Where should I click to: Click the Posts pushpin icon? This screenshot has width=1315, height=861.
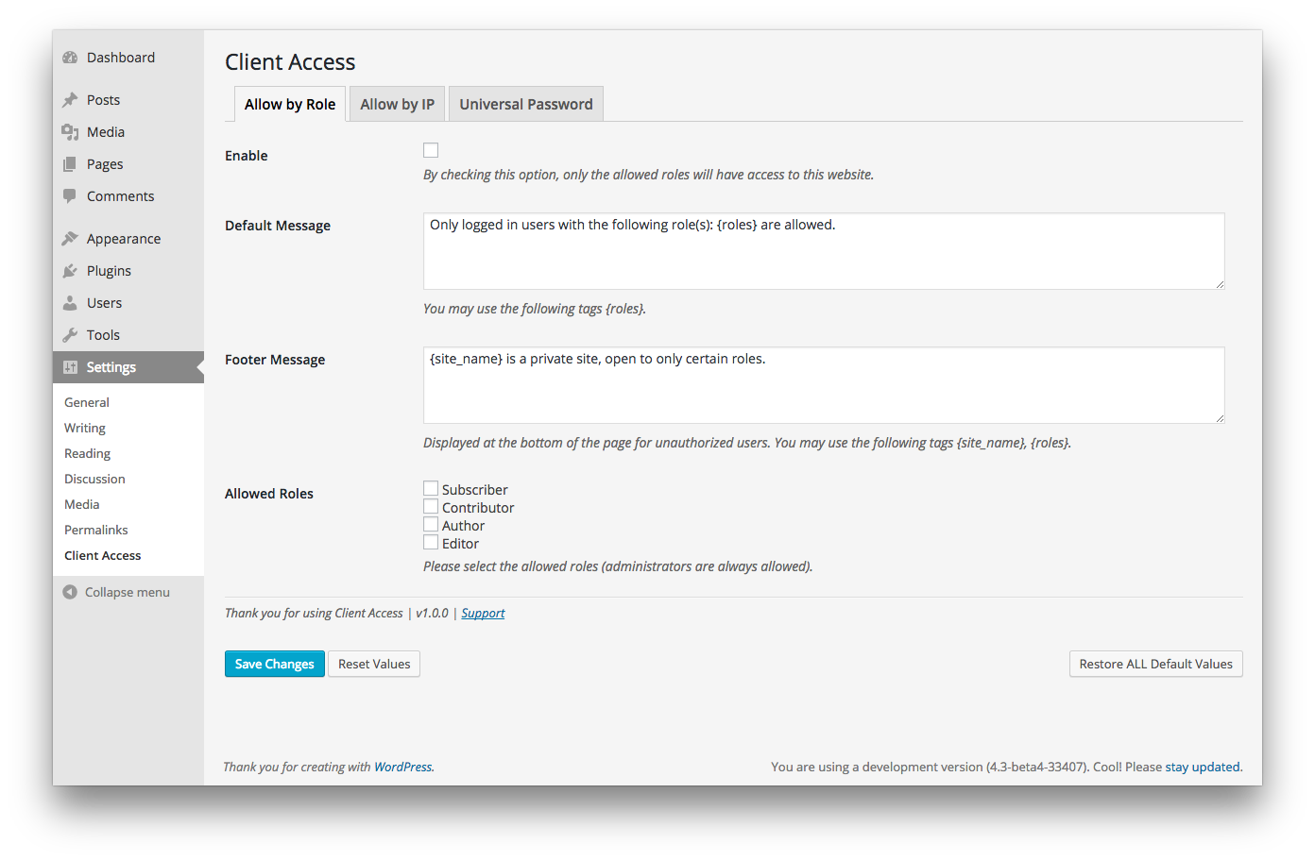pos(70,100)
